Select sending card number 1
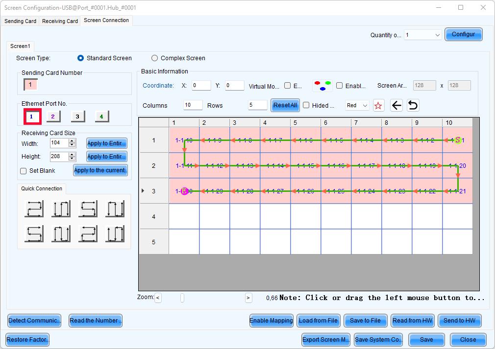 pos(30,85)
